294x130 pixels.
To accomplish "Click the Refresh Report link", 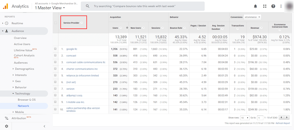I will tap(283, 123).
